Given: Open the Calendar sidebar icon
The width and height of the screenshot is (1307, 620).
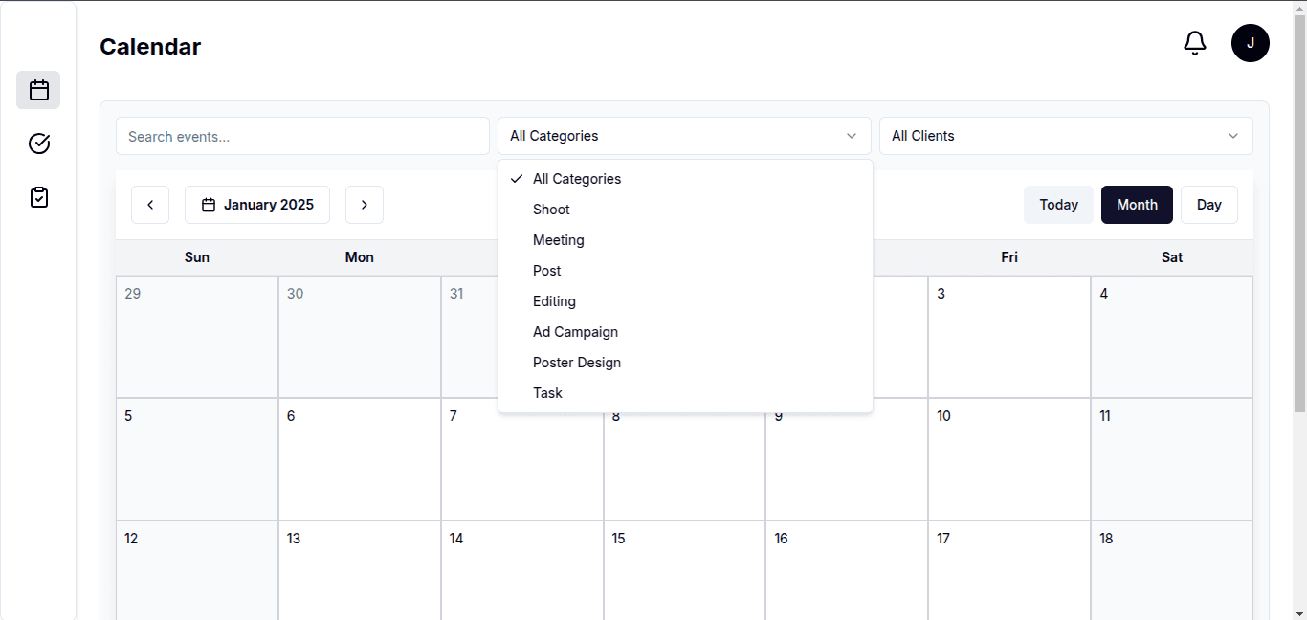Looking at the screenshot, I should pos(38,90).
